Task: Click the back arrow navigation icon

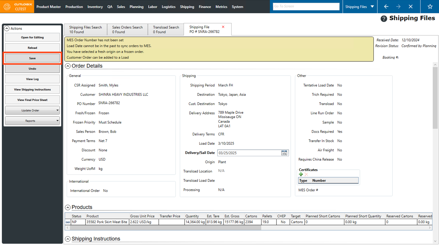Action: (386, 6)
